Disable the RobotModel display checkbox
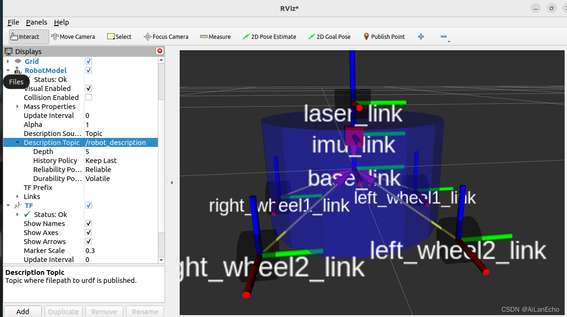 [x=89, y=70]
